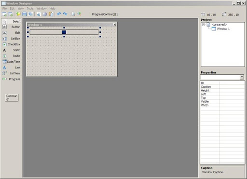Click the position coordinates icon

pyautogui.click(x=203, y=14)
